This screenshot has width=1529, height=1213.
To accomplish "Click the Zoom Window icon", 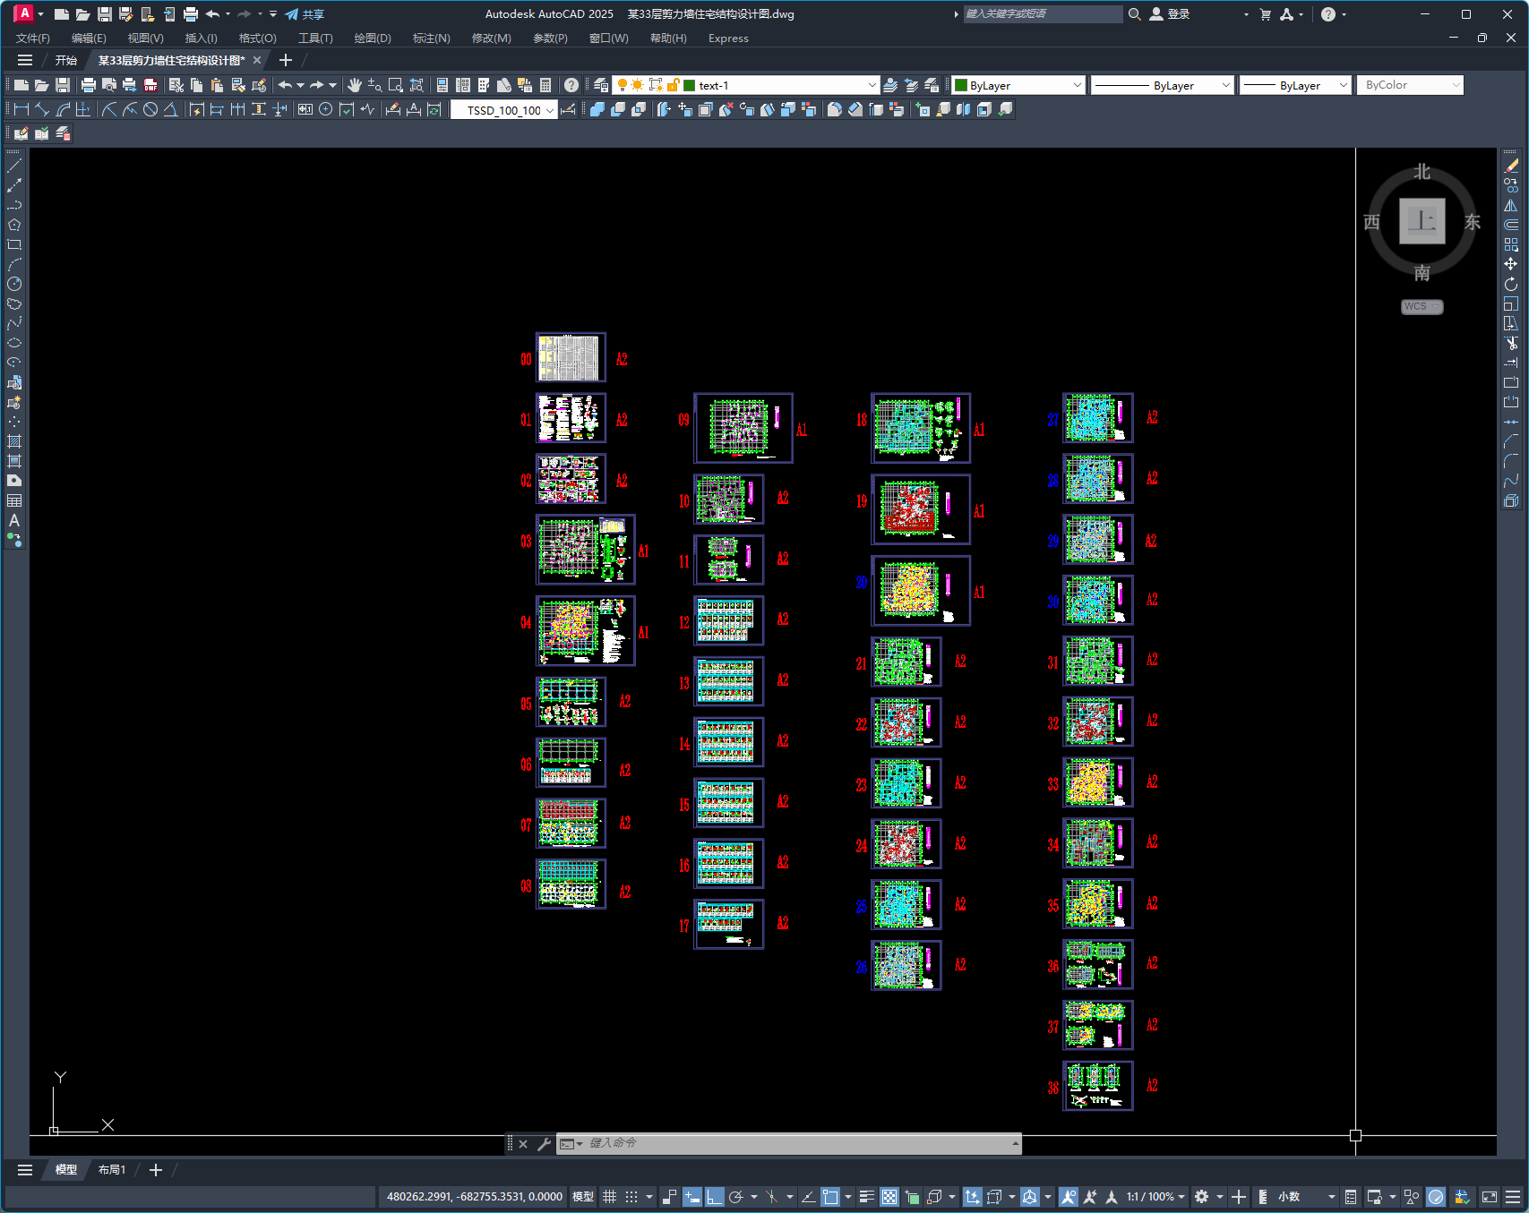I will (x=396, y=85).
